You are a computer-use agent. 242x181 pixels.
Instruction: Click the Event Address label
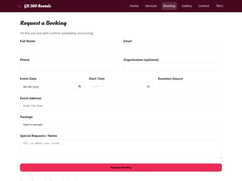point(31,98)
